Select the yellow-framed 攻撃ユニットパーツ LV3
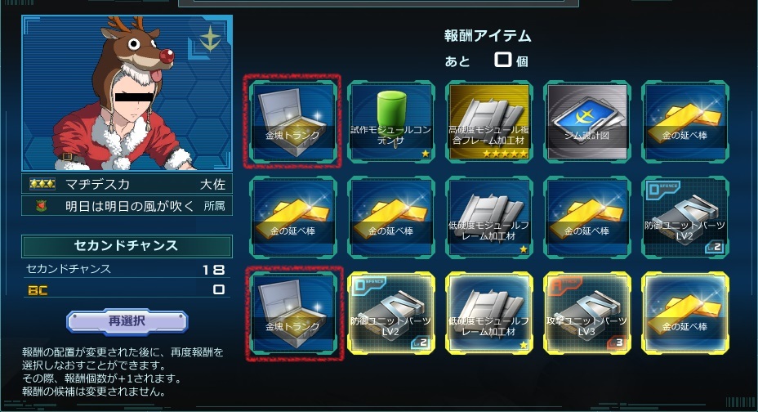 tap(586, 313)
